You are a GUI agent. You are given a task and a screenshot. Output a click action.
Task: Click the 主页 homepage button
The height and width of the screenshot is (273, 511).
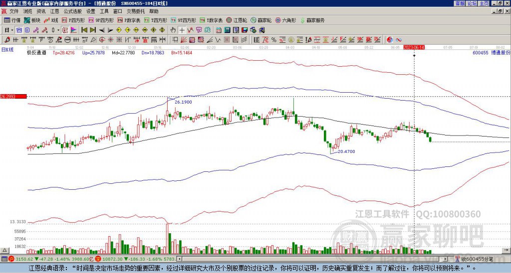484,3
